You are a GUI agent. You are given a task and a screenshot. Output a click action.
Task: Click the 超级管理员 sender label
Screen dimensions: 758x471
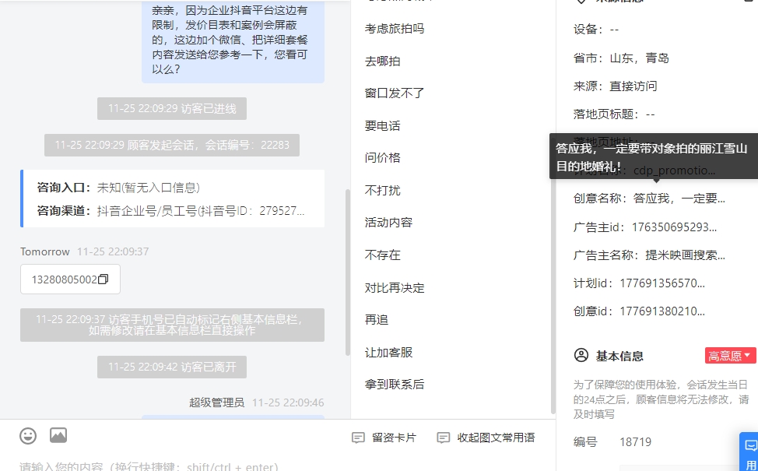216,402
